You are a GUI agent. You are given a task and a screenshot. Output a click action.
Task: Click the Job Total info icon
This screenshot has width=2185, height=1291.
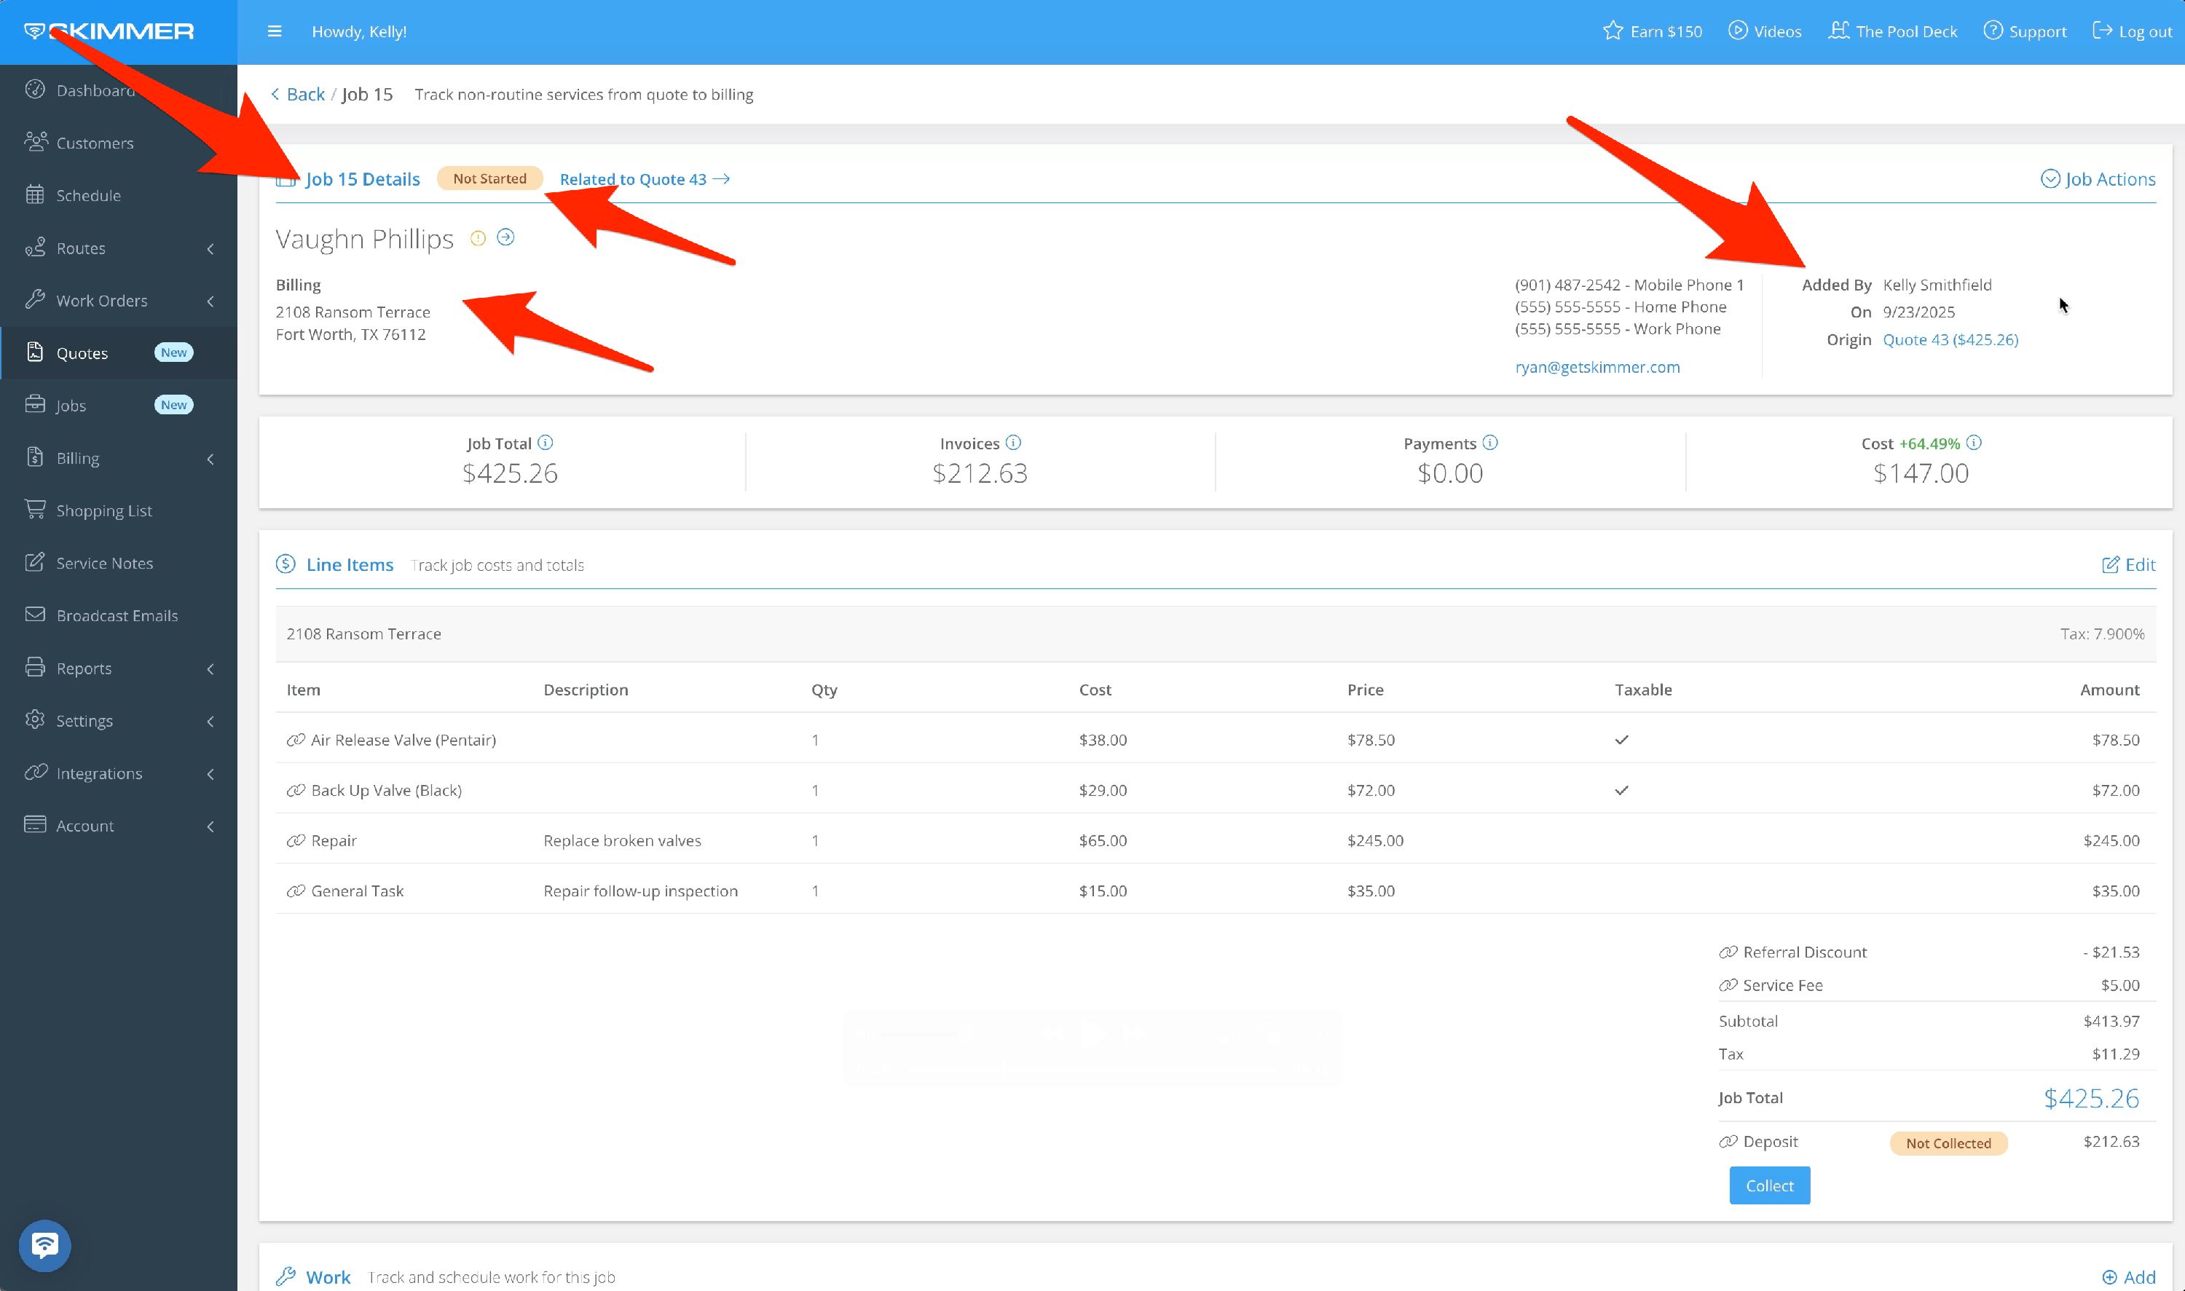coord(546,443)
